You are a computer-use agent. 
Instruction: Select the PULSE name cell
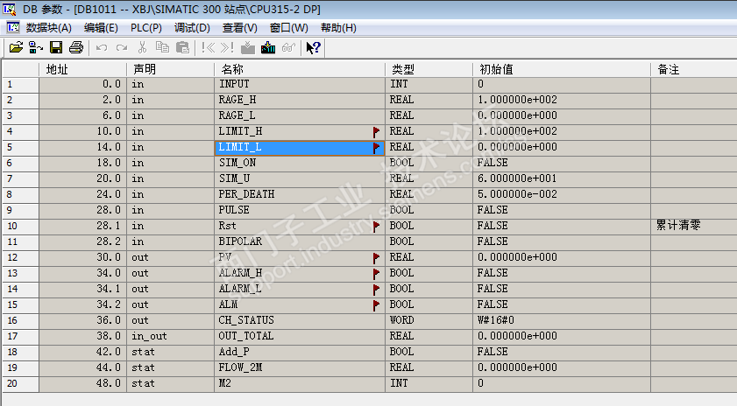[x=300, y=210]
